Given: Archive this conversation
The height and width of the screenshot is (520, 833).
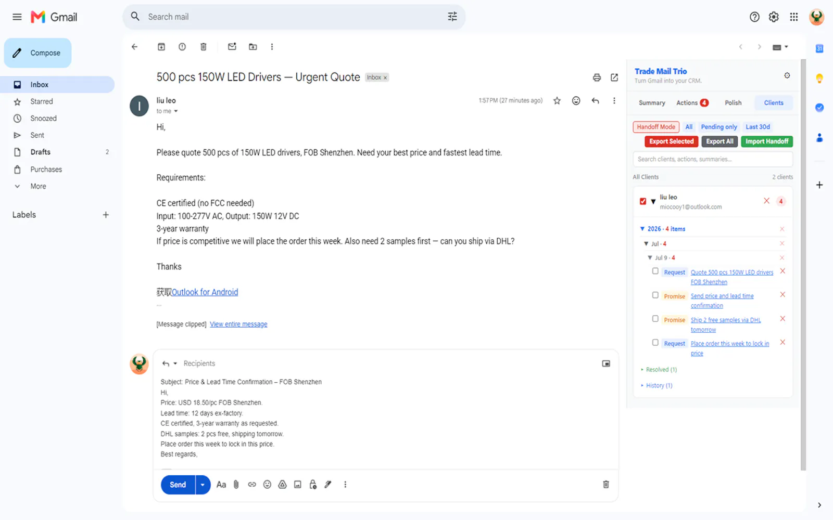Looking at the screenshot, I should 161,47.
